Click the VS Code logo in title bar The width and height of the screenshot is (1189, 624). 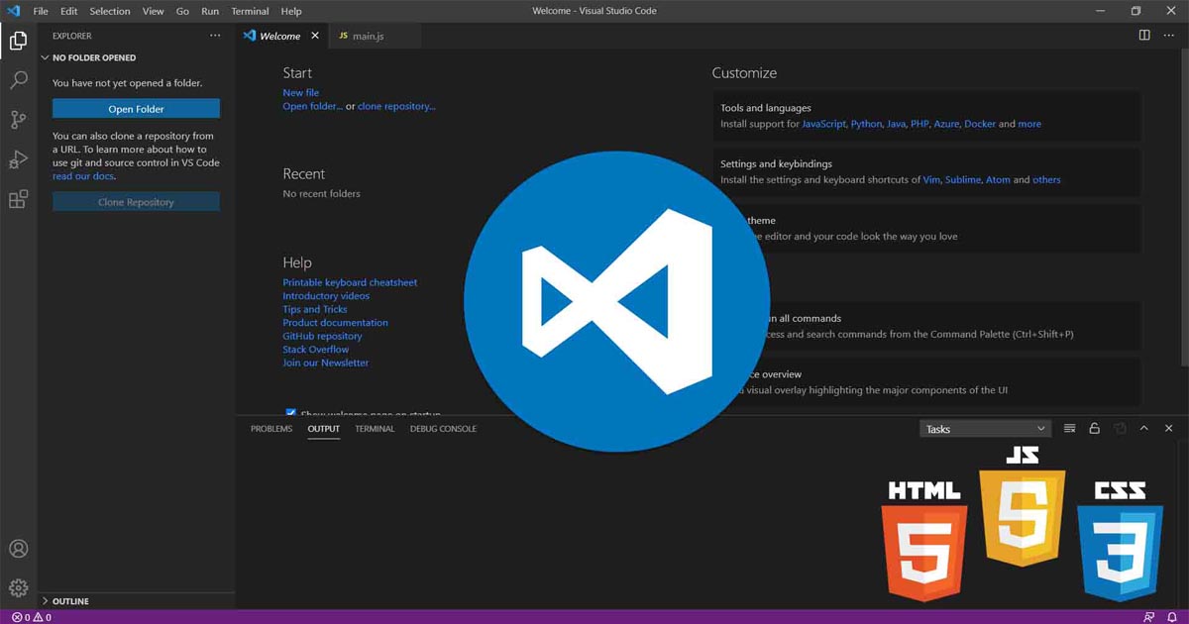tap(13, 11)
